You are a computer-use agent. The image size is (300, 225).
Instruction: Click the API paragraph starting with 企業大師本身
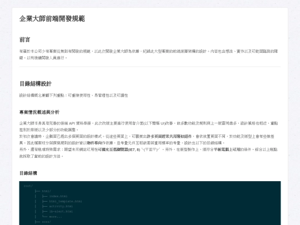click(149, 127)
